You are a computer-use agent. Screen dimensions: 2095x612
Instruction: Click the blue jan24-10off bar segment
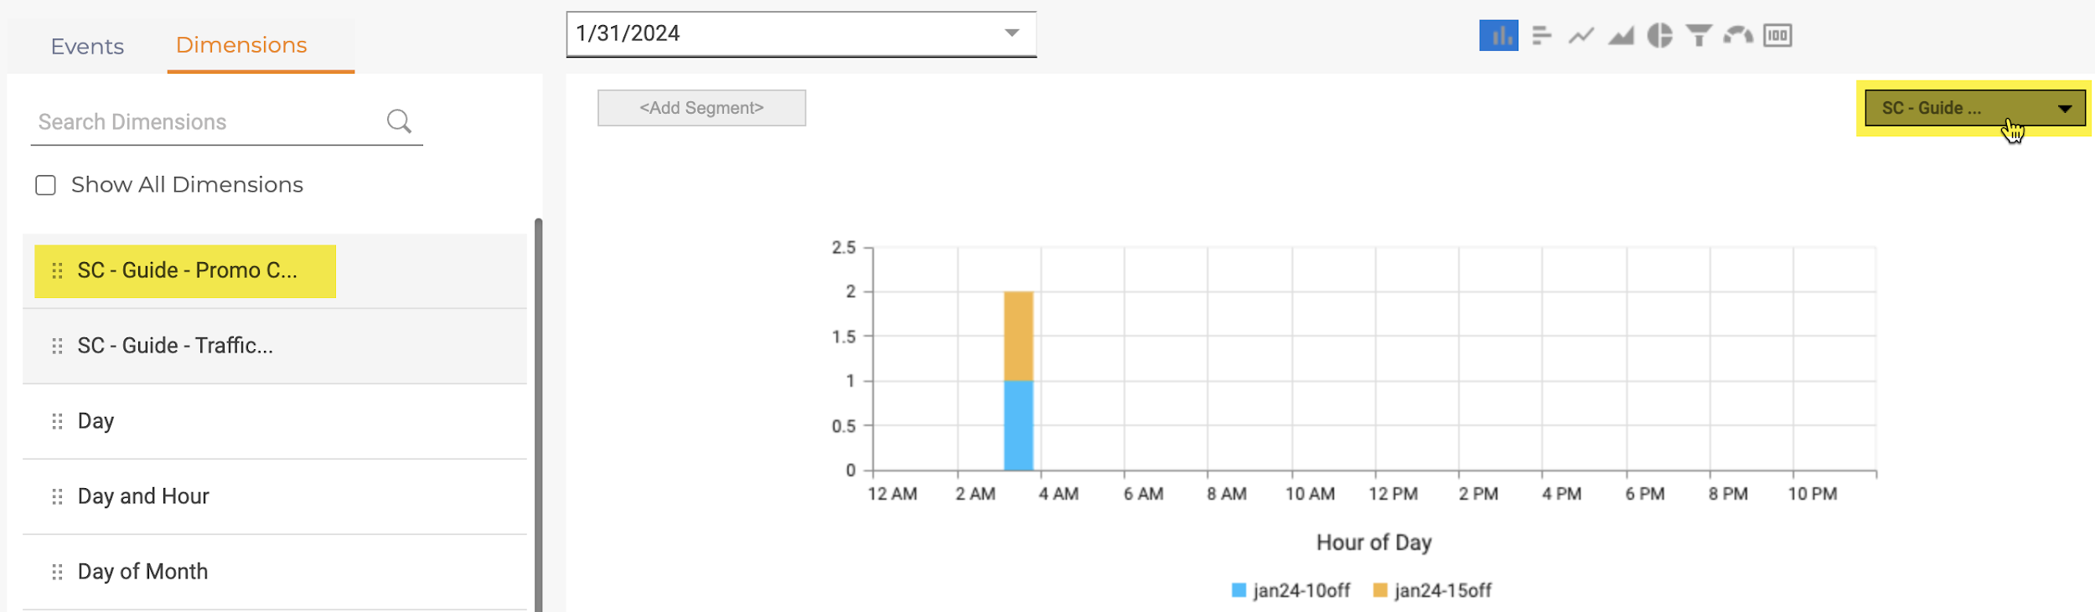[1018, 425]
